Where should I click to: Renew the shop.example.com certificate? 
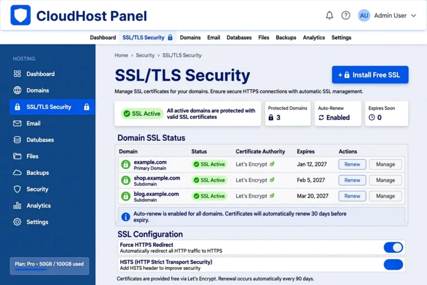coord(352,180)
